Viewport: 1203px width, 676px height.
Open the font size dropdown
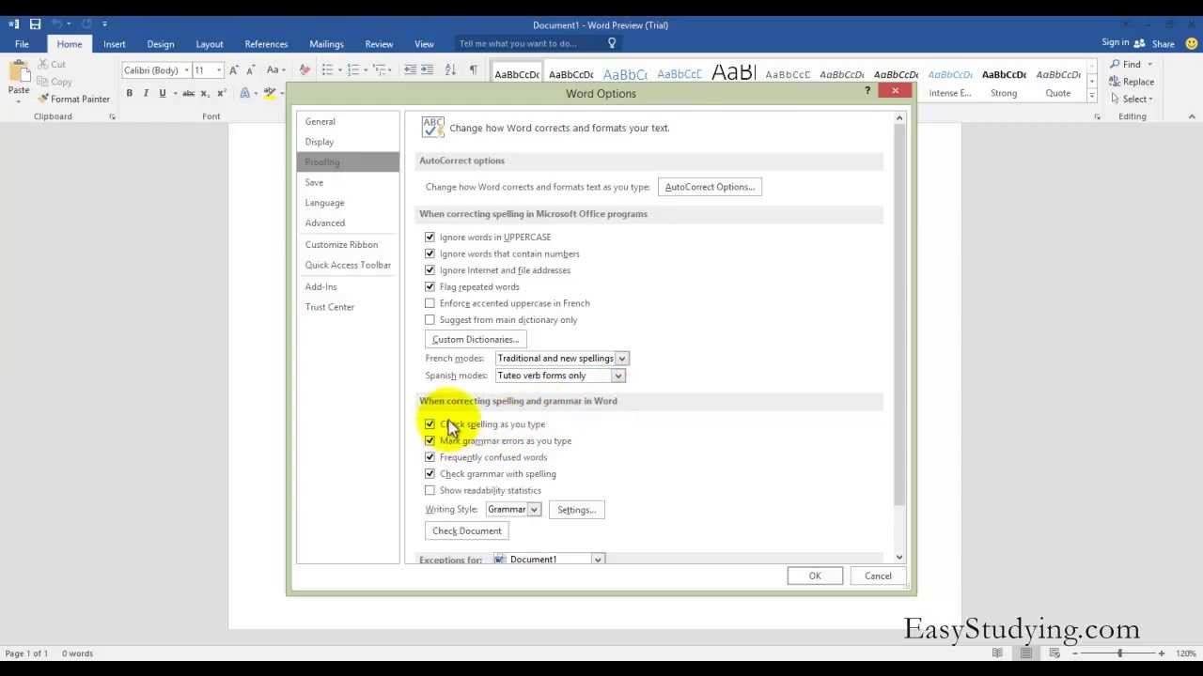(219, 70)
